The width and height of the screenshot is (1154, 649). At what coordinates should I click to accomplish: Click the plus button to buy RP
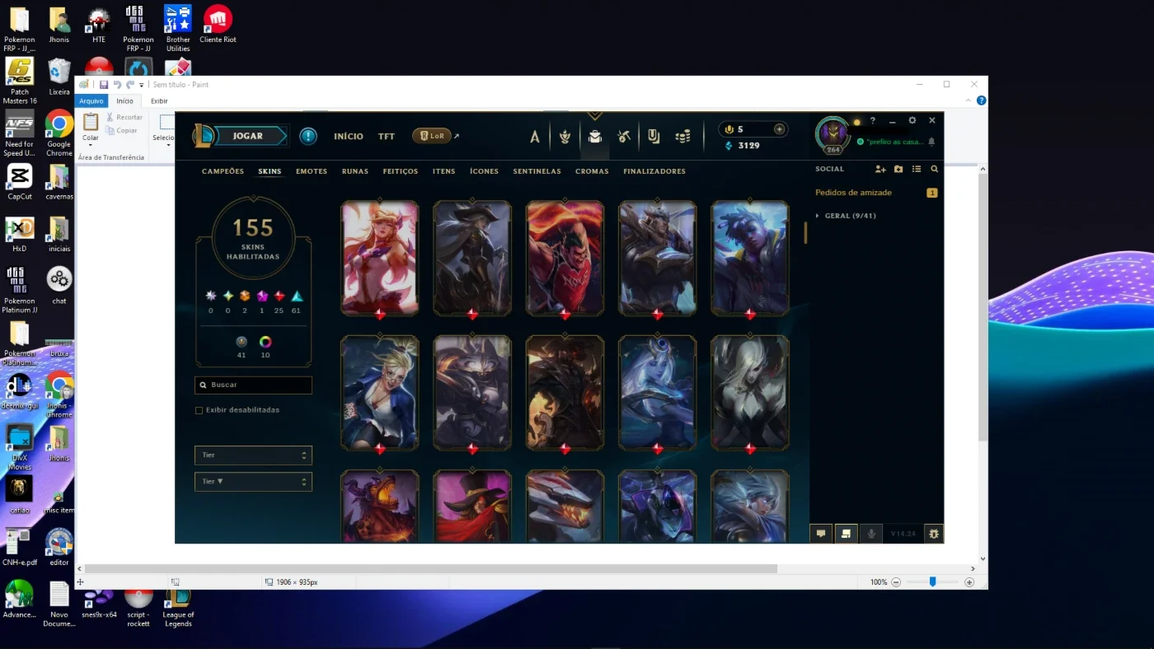tap(779, 129)
